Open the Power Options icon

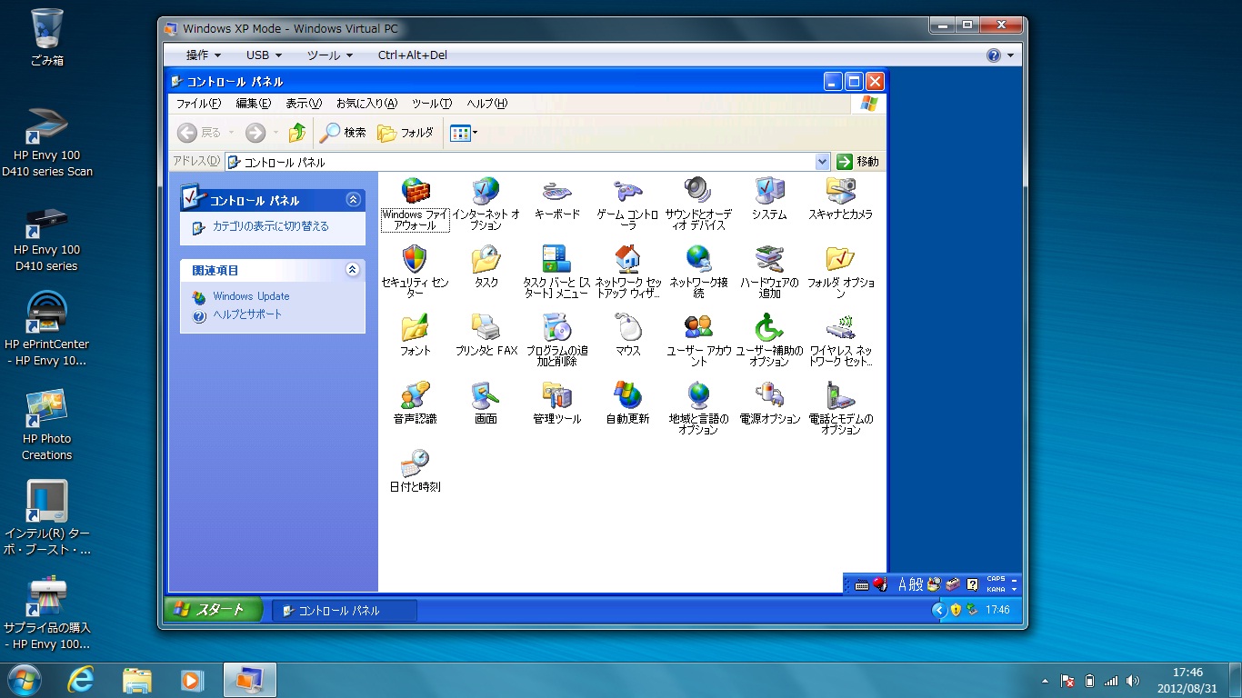tap(769, 396)
